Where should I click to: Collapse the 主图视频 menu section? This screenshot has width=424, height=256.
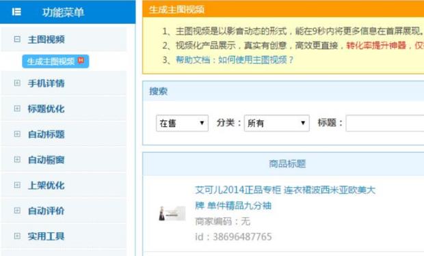pos(17,39)
